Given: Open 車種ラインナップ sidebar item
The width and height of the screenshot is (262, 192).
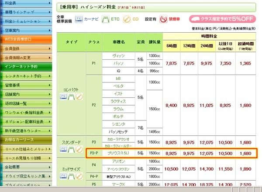Looking at the screenshot, I should [x=26, y=12].
